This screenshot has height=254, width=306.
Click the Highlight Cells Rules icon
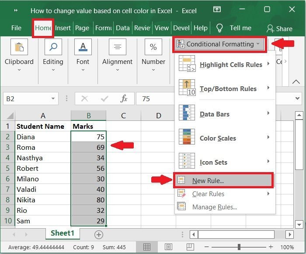click(x=187, y=63)
